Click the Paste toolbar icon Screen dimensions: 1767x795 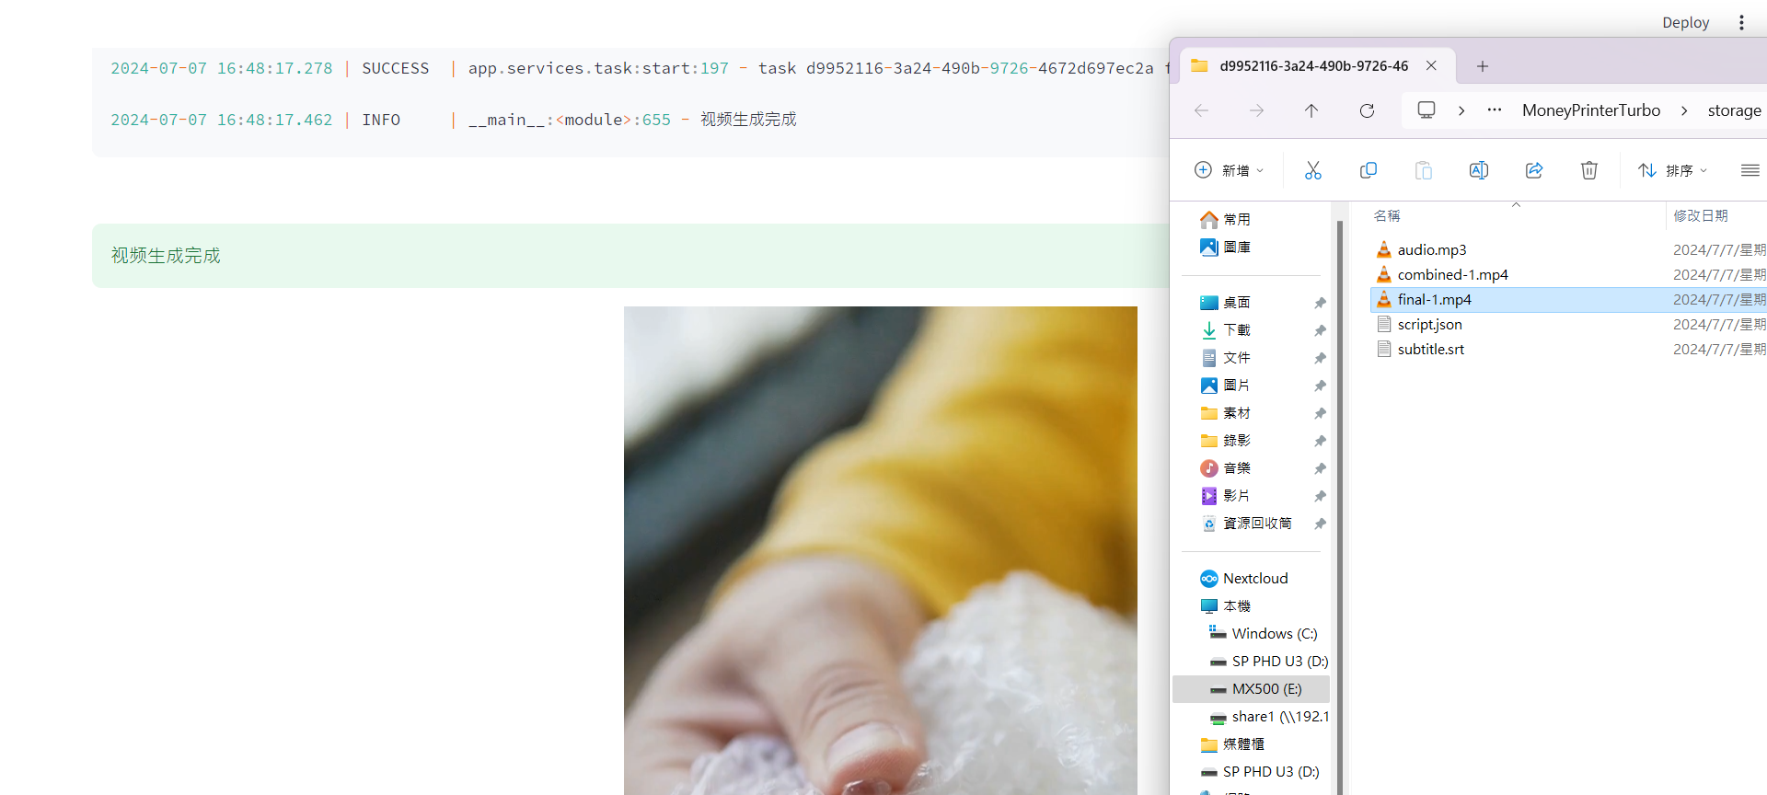click(1424, 170)
